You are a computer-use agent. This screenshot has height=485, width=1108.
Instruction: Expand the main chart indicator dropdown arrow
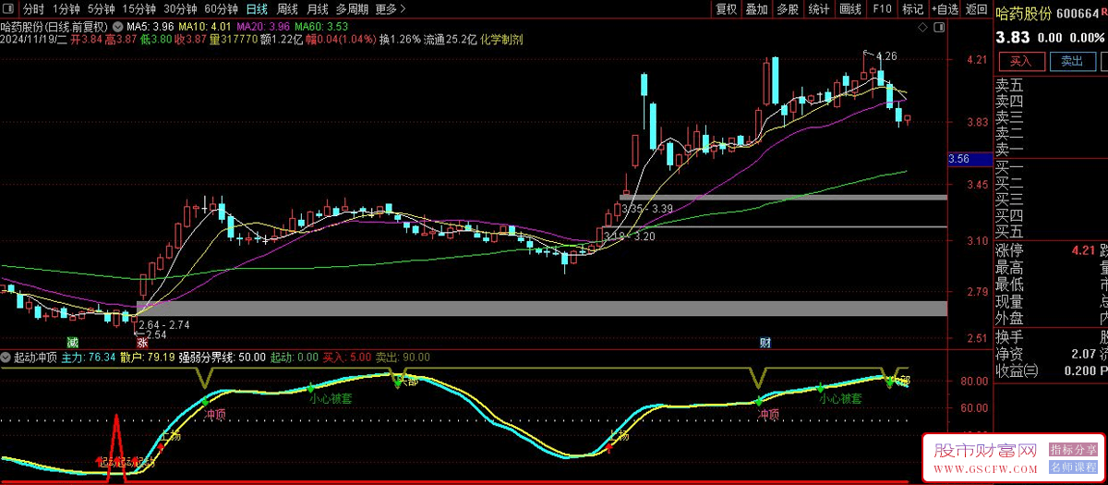tap(117, 26)
